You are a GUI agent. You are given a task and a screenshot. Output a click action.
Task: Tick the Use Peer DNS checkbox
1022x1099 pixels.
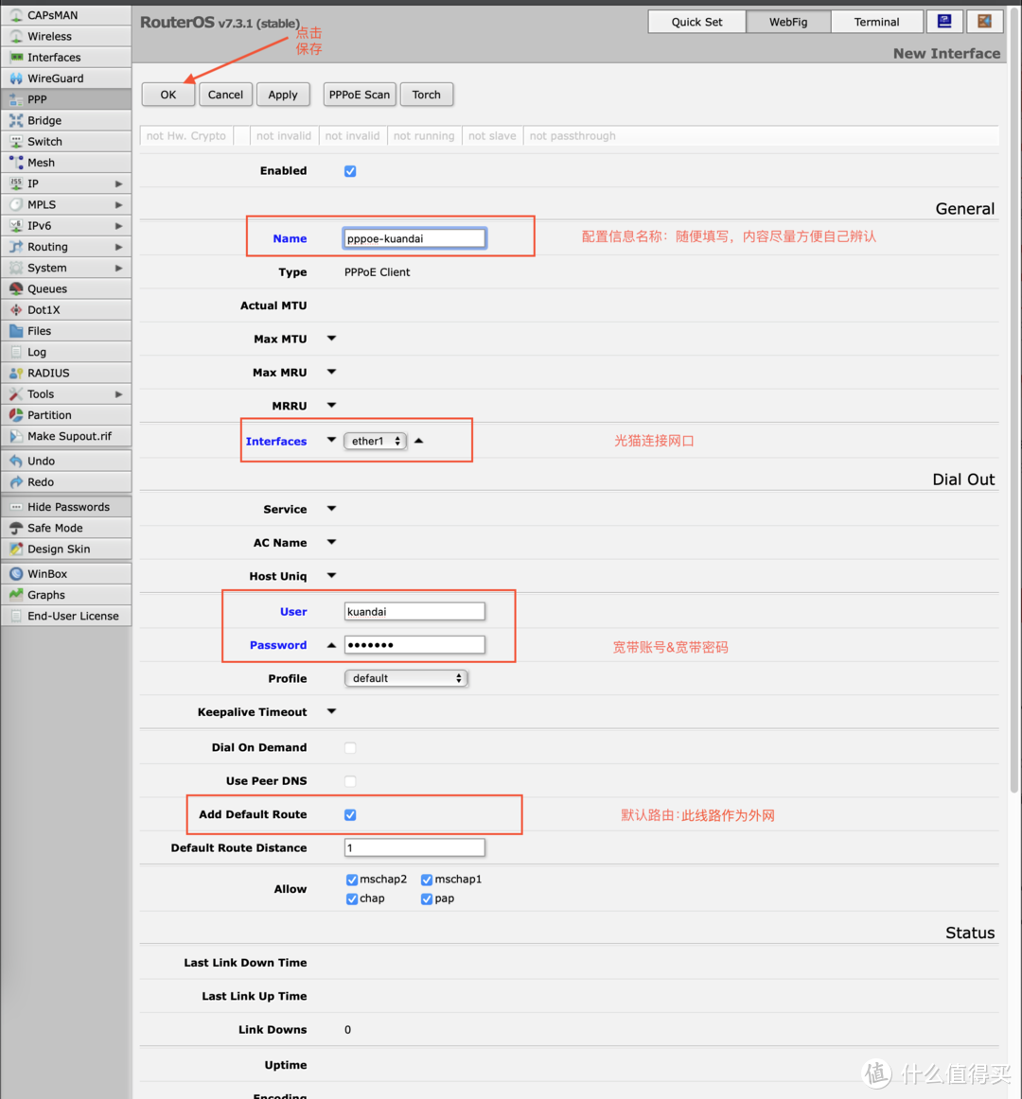(x=350, y=781)
